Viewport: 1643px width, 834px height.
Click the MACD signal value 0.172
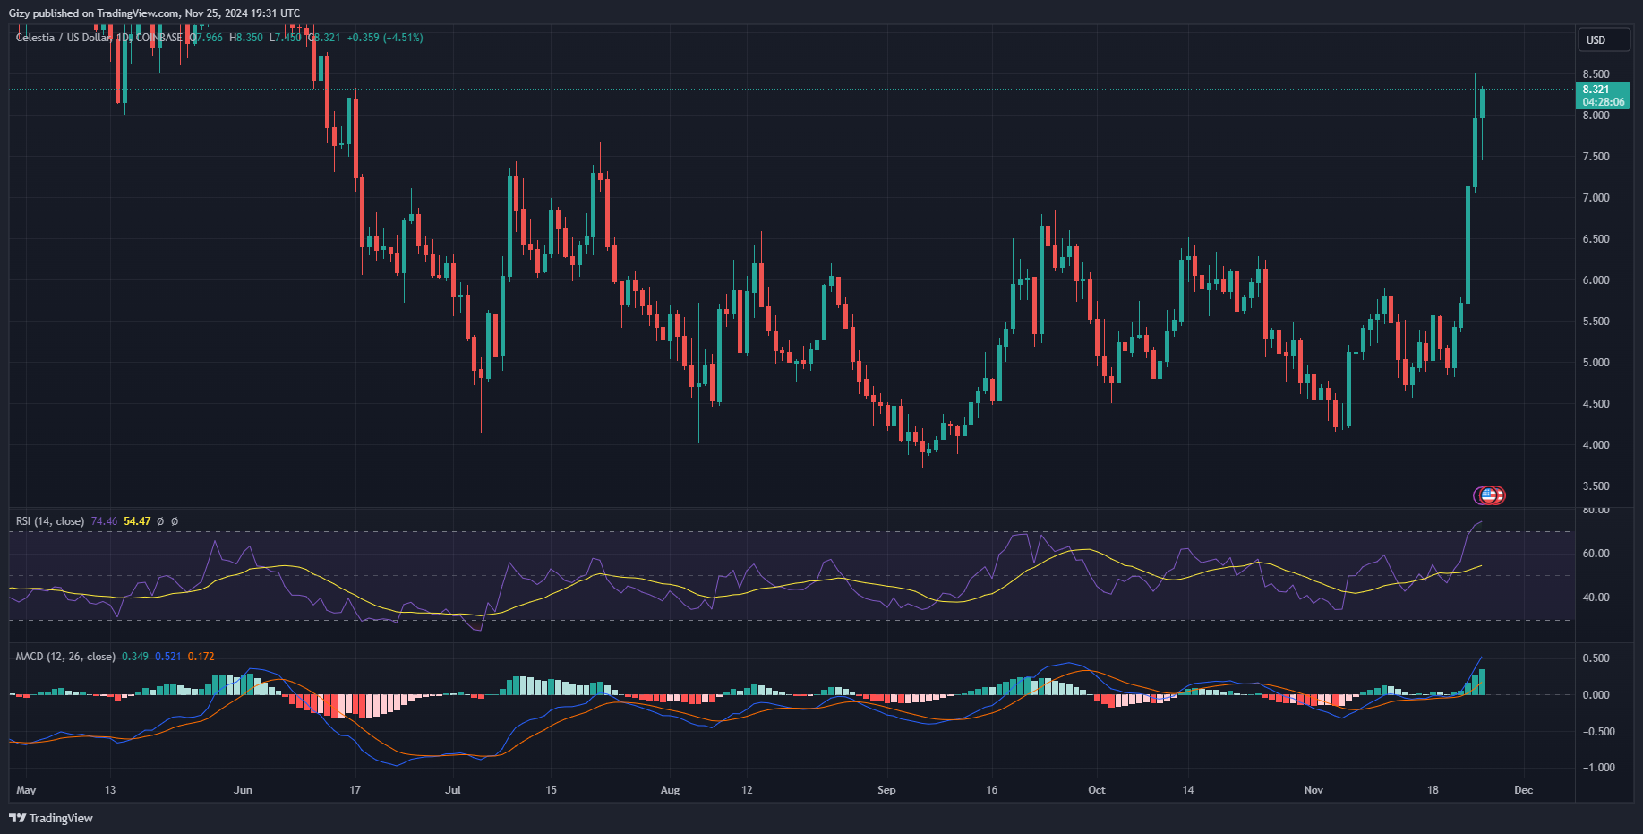tap(201, 657)
